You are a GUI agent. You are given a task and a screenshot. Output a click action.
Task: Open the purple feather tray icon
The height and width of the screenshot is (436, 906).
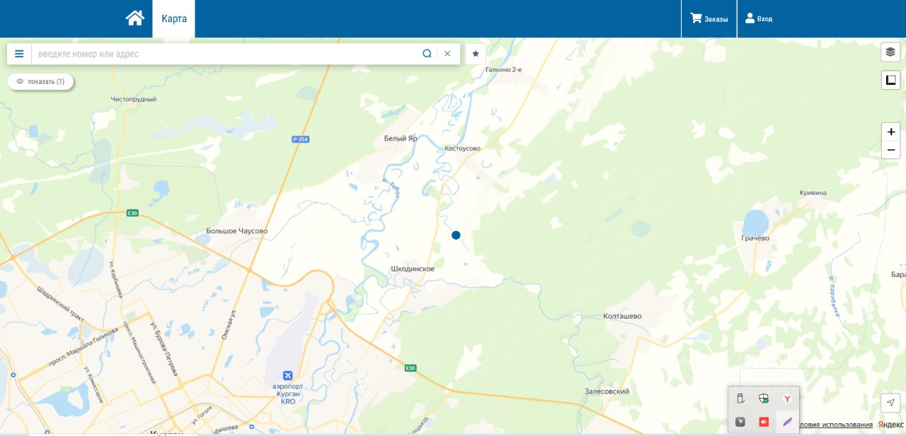click(x=787, y=422)
